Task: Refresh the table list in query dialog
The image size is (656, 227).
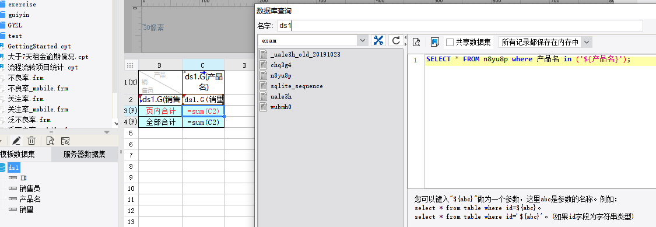Action: click(395, 41)
